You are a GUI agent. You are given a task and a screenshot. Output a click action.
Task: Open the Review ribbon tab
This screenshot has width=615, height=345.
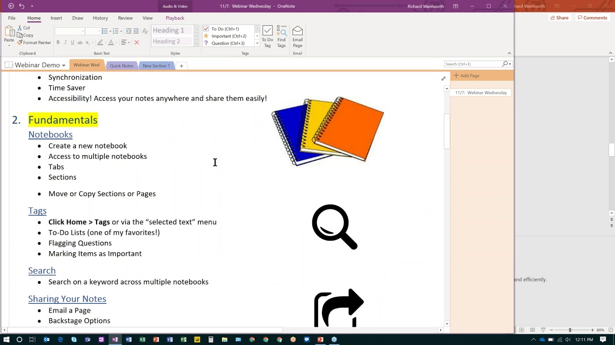tap(125, 18)
